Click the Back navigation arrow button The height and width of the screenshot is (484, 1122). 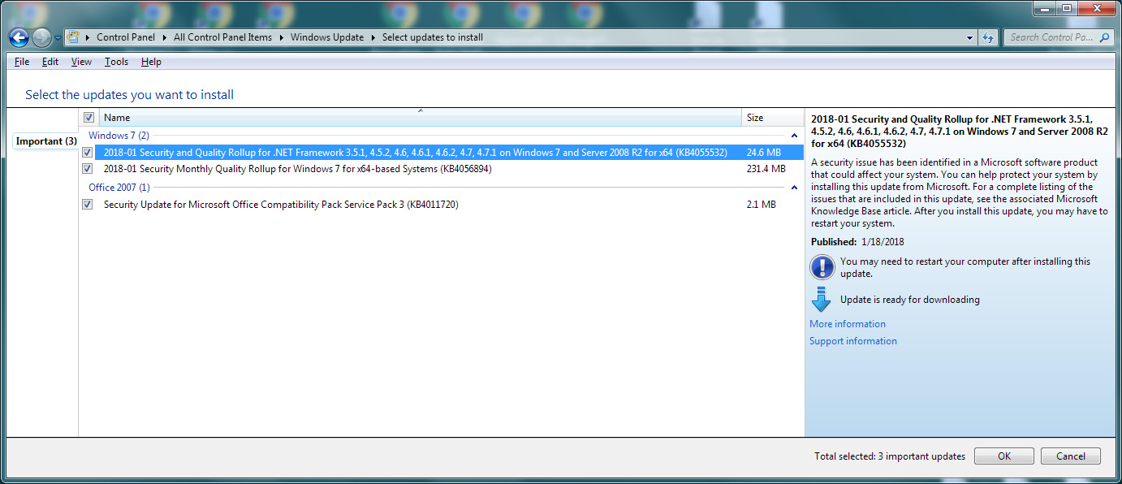(x=19, y=37)
